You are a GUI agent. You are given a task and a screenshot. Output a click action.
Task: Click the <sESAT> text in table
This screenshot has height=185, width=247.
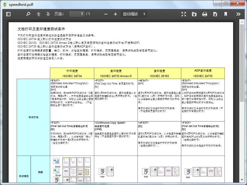pos(143,80)
